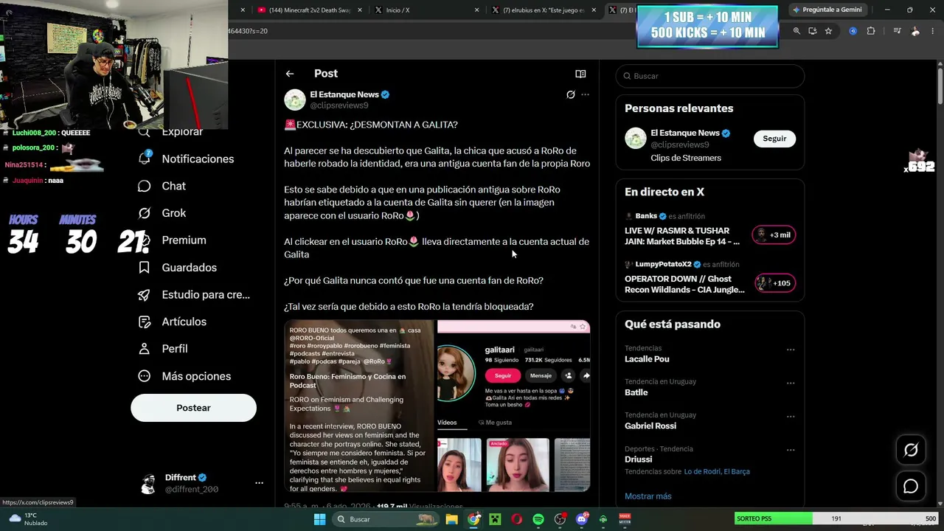Viewport: 944px width, 531px height.
Task: Open the Lacalle Pou trend
Action: pyautogui.click(x=647, y=359)
